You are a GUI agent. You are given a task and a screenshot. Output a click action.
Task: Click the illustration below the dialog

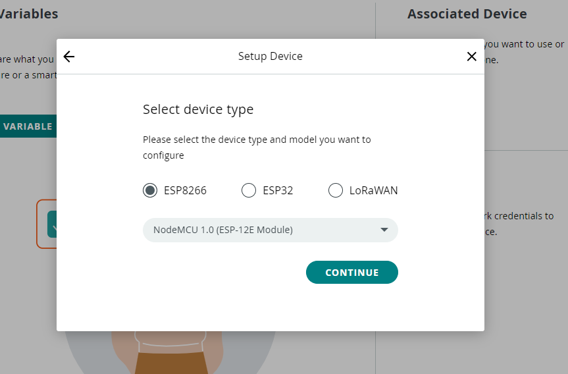point(171,352)
